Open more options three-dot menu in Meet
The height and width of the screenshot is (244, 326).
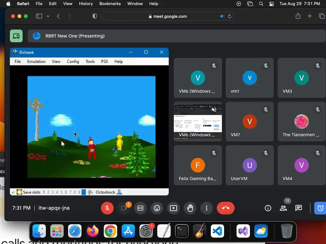click(x=206, y=208)
